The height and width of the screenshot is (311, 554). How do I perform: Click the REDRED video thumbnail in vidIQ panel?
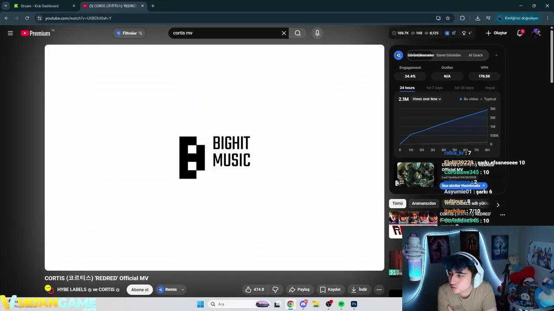tap(415, 175)
